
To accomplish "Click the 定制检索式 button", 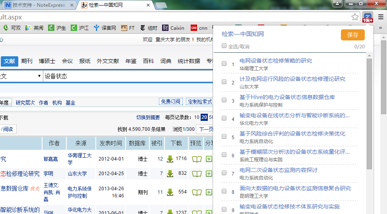I will (200, 101).
